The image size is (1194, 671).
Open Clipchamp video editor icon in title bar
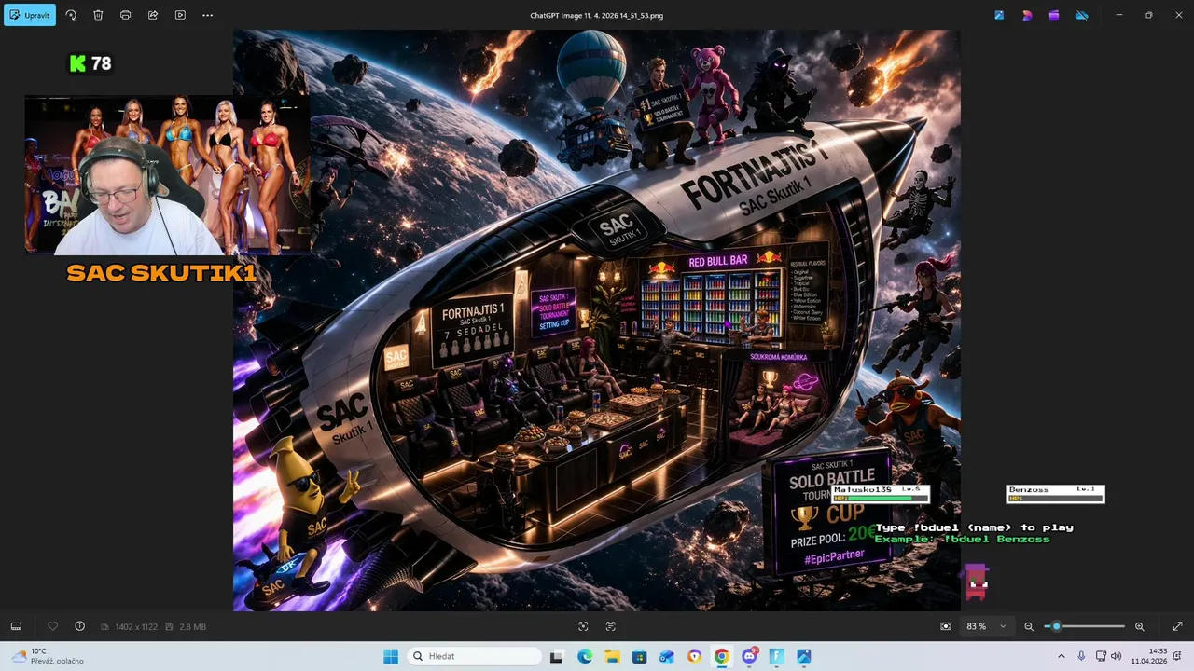pos(1054,15)
